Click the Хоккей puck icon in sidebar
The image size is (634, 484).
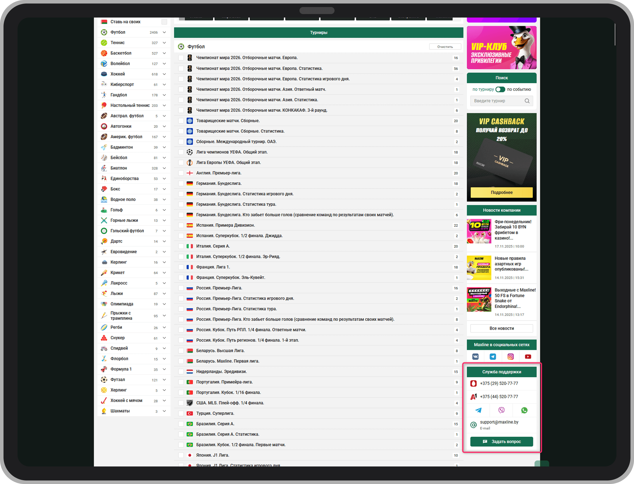(104, 74)
